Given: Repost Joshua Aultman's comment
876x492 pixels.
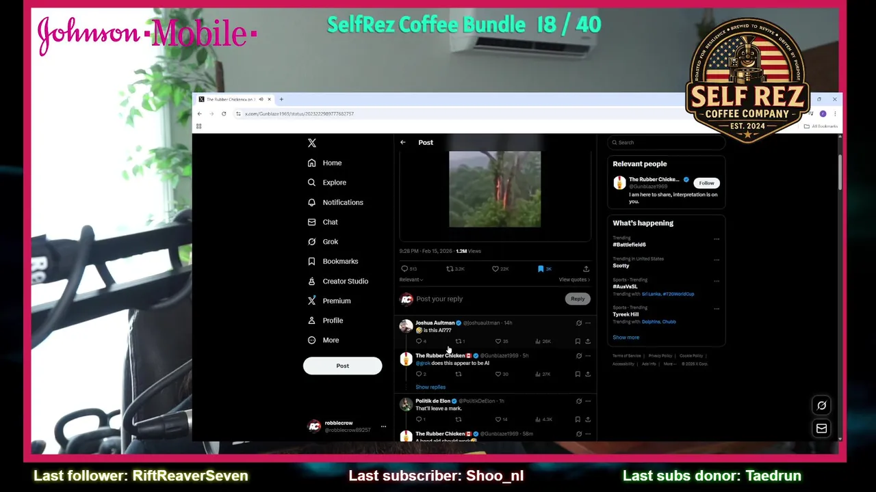Looking at the screenshot, I should 460,341.
